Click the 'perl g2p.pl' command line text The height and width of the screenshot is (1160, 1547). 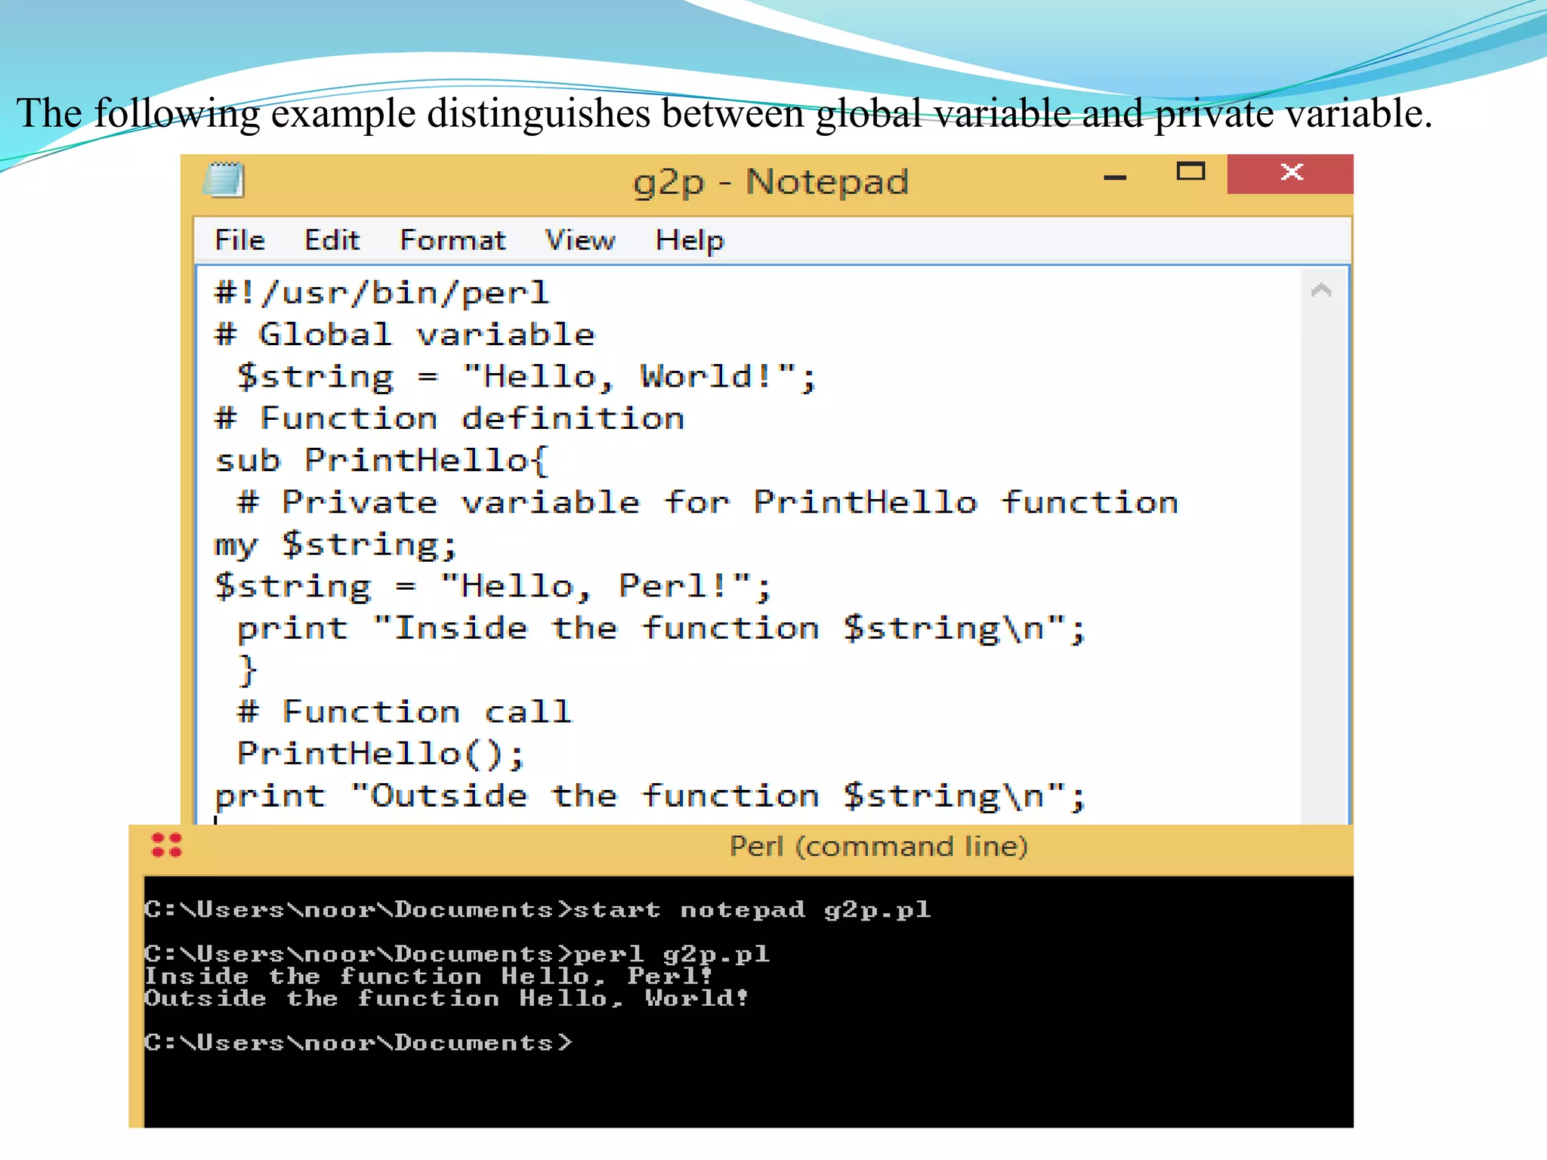671,954
